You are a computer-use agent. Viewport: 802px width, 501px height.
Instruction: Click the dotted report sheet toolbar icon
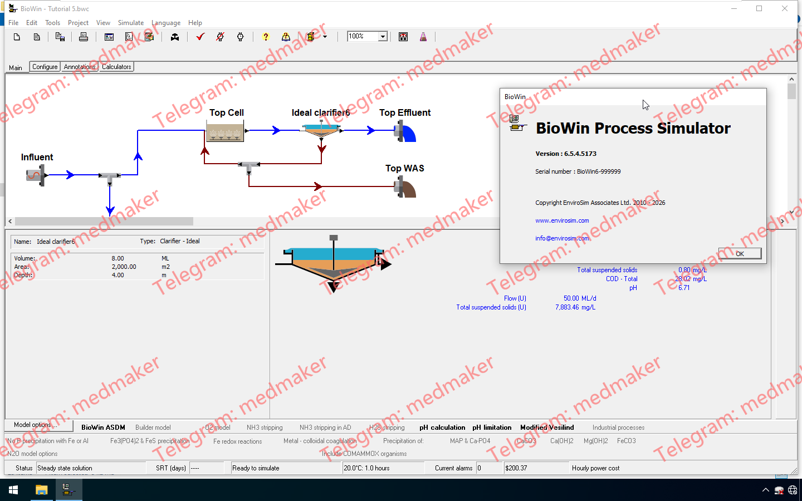click(x=129, y=37)
